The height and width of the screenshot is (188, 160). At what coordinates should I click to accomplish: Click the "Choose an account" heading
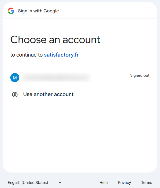point(55,40)
